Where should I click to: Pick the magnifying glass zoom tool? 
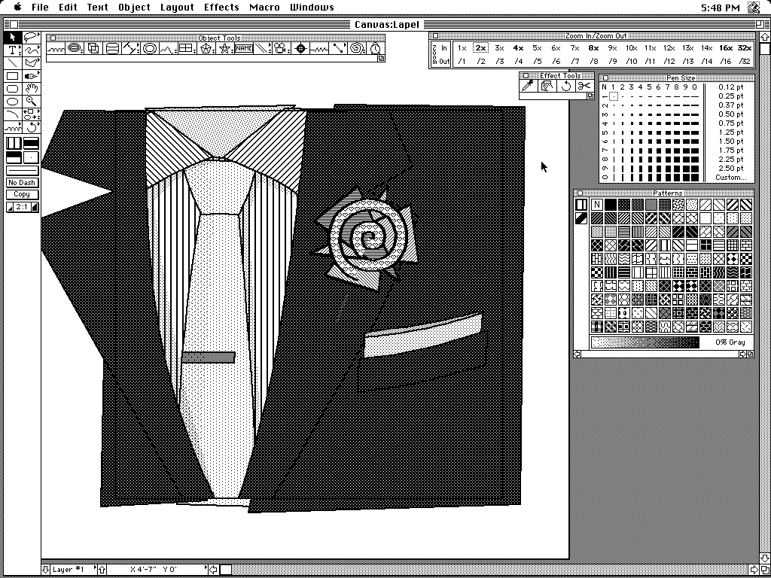pos(31,102)
